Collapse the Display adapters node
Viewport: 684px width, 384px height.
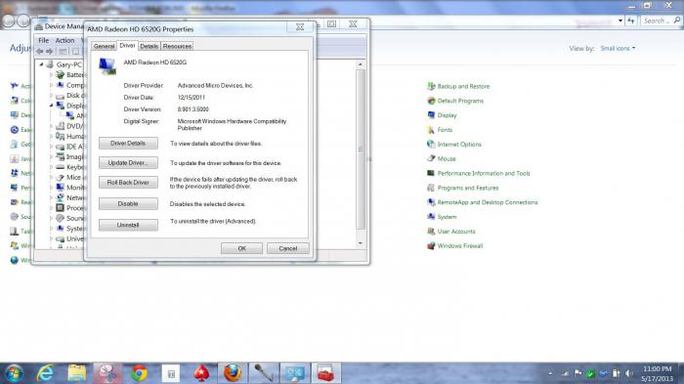click(51, 106)
